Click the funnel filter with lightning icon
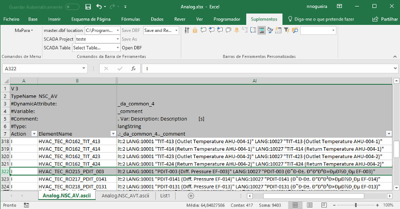The image size is (400, 209). 286,30
